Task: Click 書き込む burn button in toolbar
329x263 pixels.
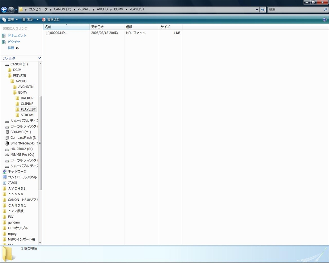Action: 51,20
